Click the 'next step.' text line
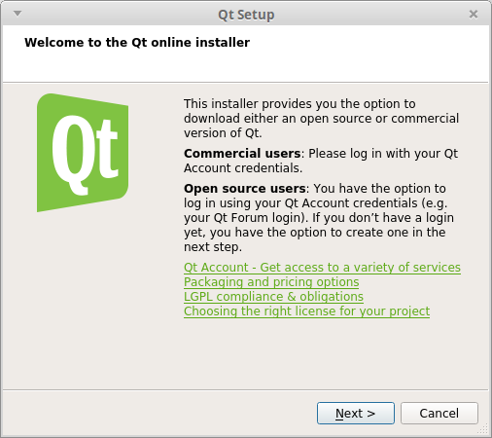This screenshot has height=438, width=492. tap(213, 247)
